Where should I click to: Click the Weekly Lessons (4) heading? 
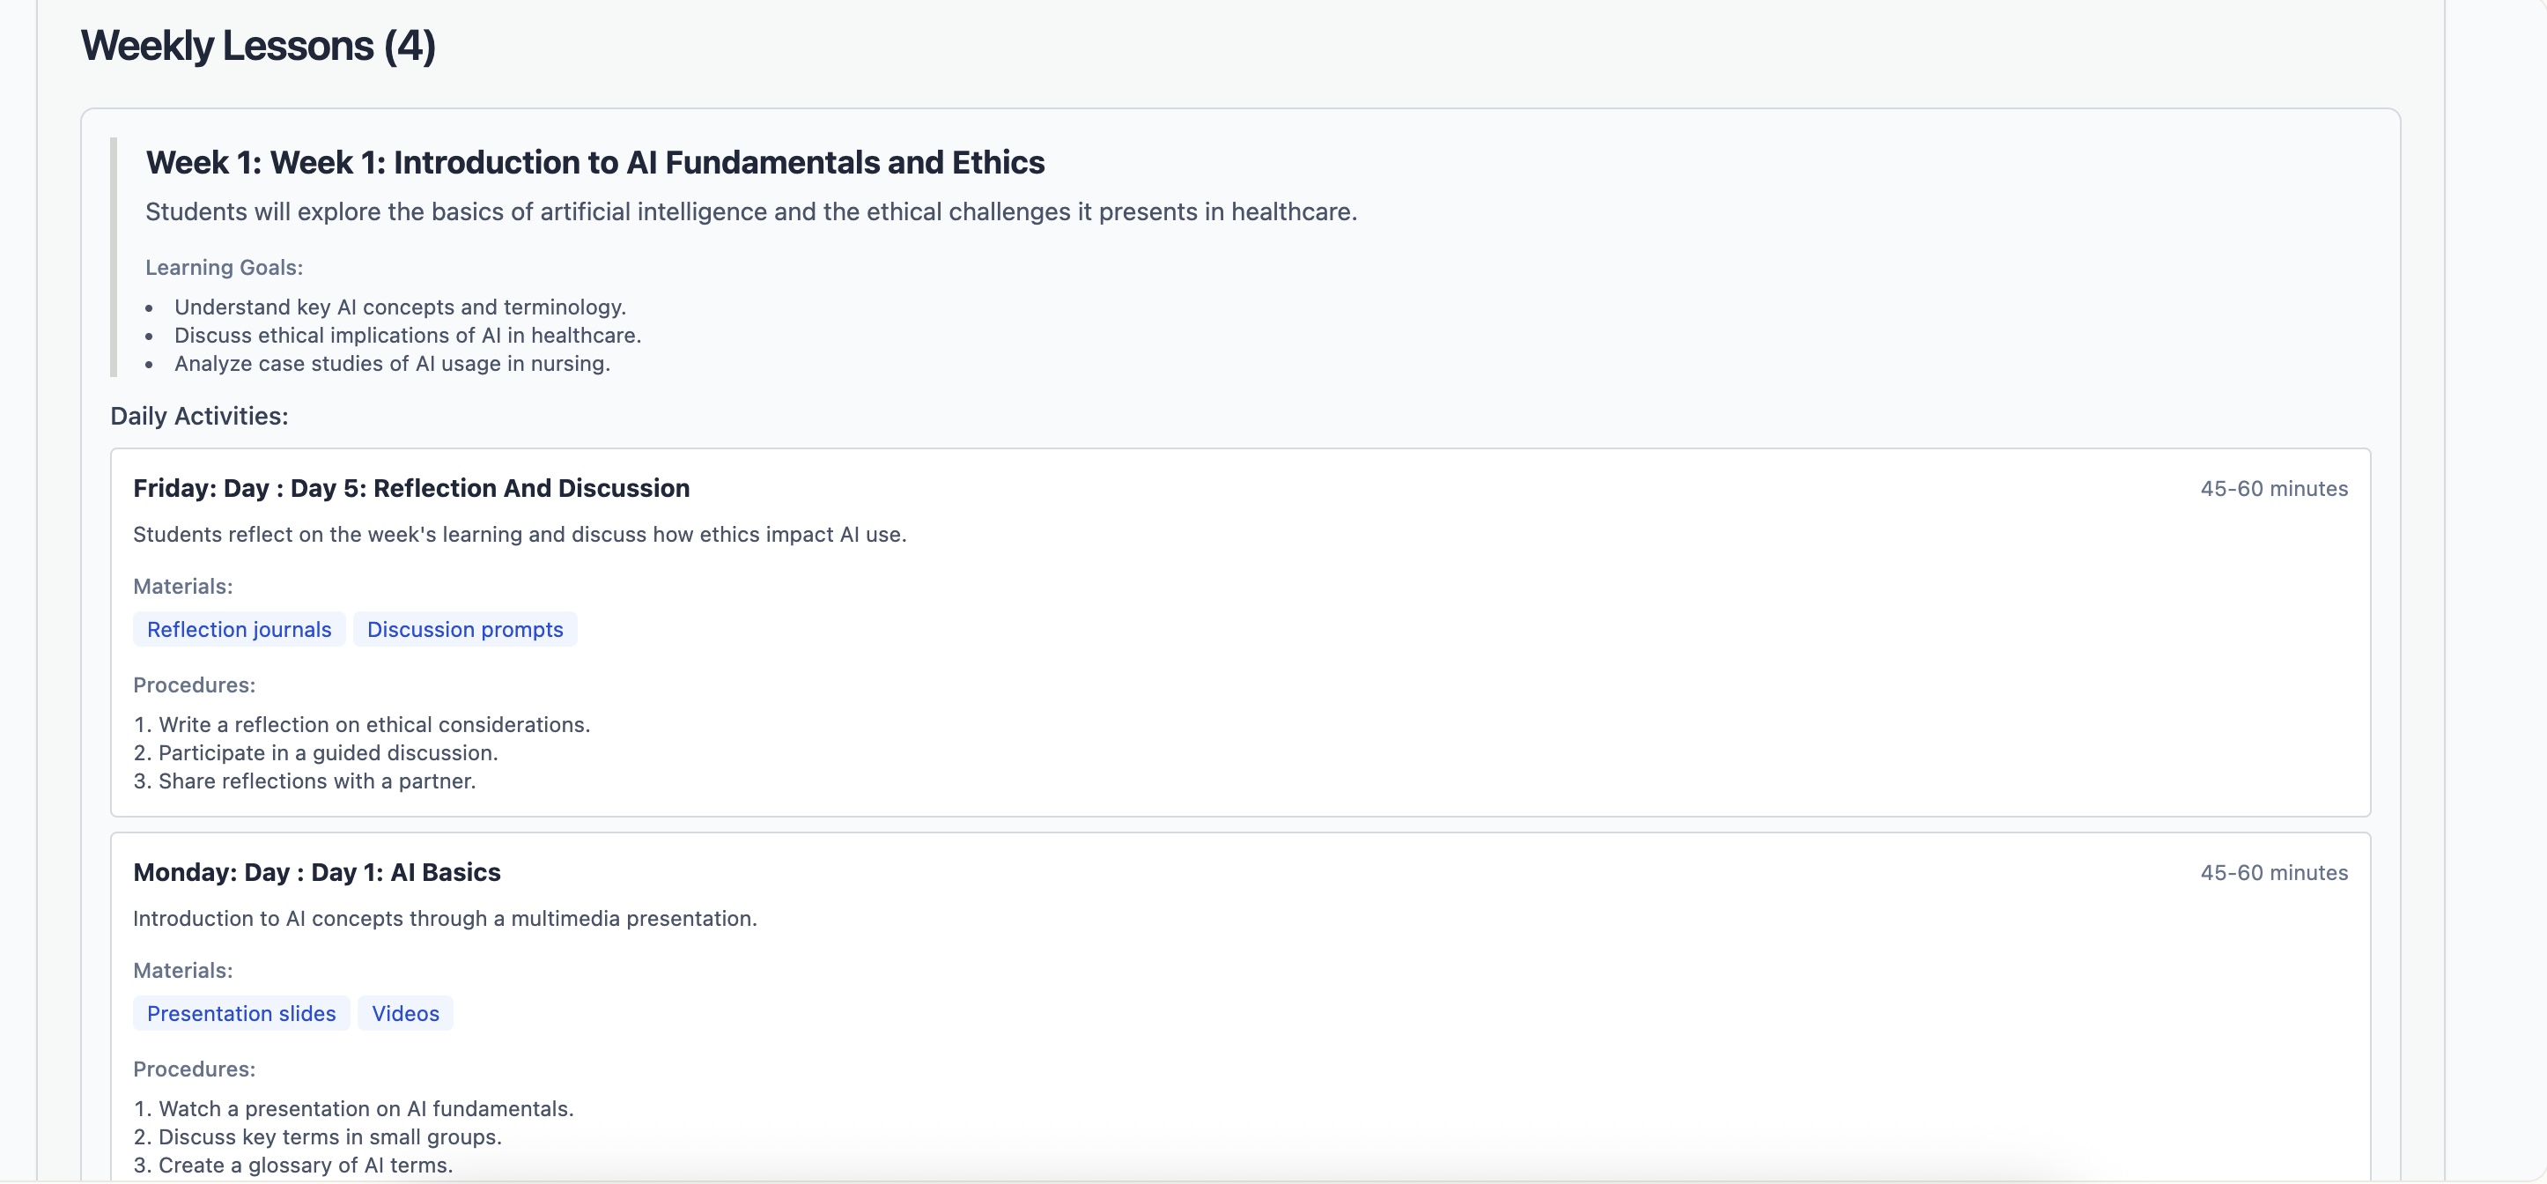click(x=258, y=43)
